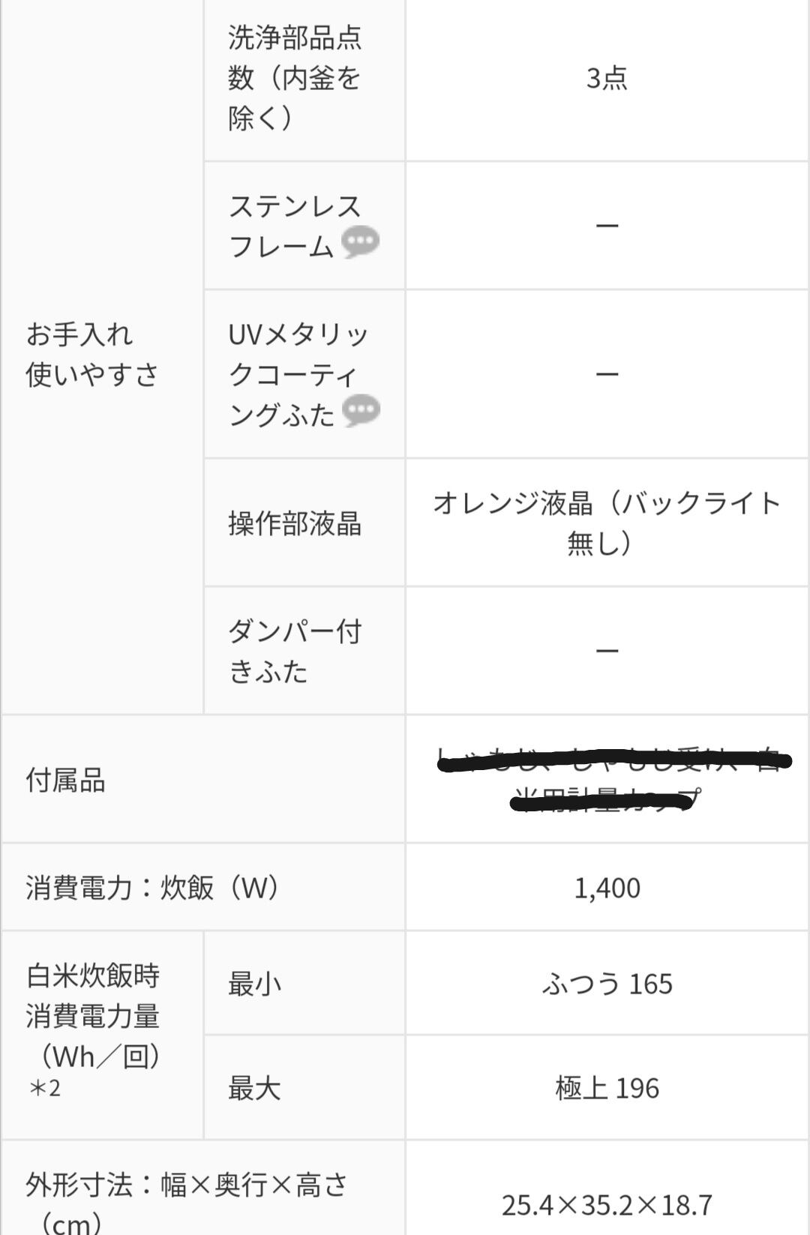Image resolution: width=810 pixels, height=1235 pixels.
Task: Click the 1,400 wattage value
Action: point(607,888)
